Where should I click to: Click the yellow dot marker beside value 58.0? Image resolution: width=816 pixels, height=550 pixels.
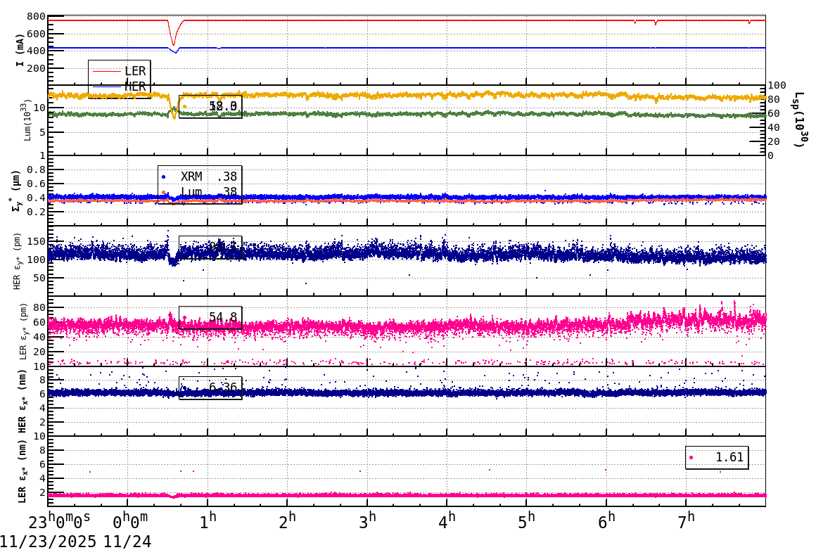click(x=185, y=105)
